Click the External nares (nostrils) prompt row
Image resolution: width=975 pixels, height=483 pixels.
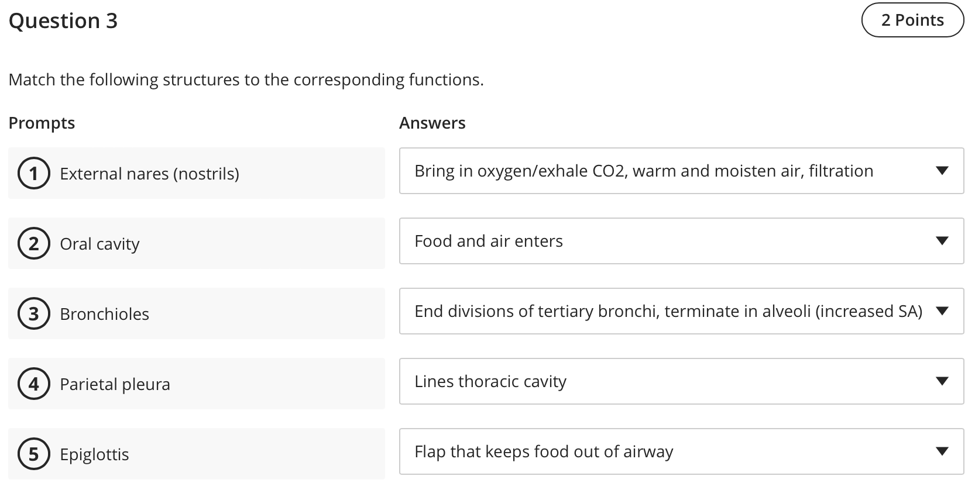(196, 173)
